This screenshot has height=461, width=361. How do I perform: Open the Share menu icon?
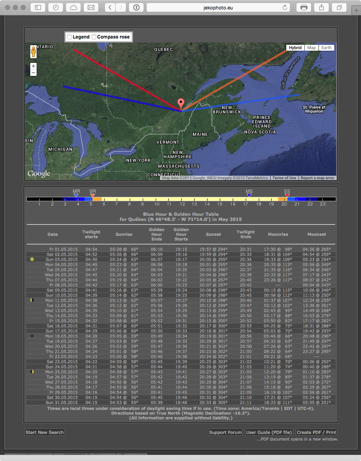321,7
